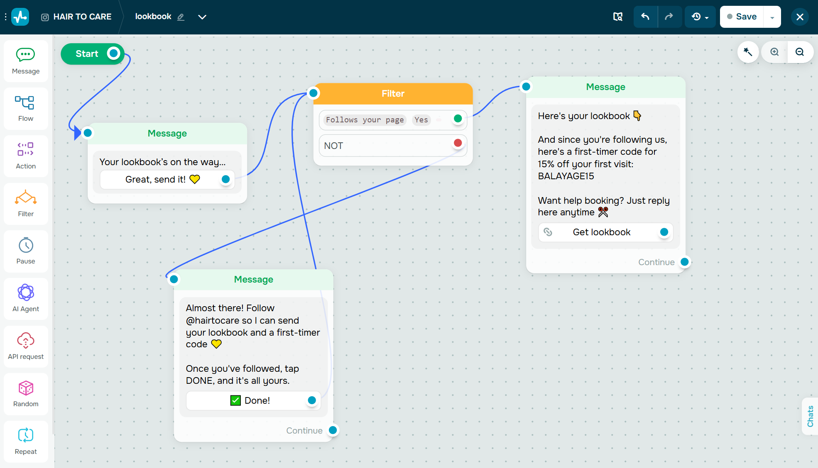Redo the last change

[x=669, y=17]
